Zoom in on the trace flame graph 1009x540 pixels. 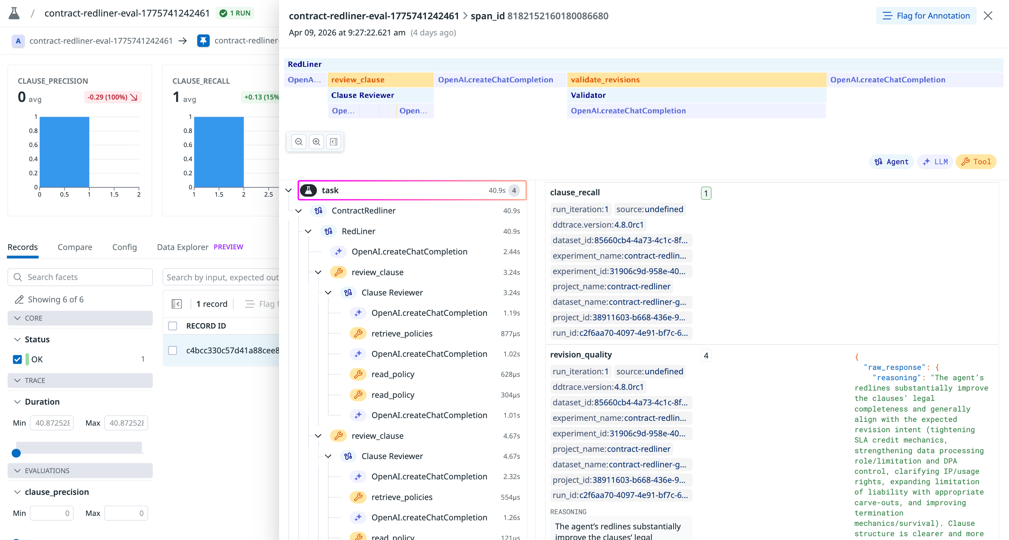point(317,142)
